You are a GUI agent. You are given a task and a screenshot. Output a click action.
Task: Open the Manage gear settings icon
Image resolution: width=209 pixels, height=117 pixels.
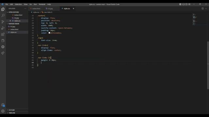click(3, 111)
